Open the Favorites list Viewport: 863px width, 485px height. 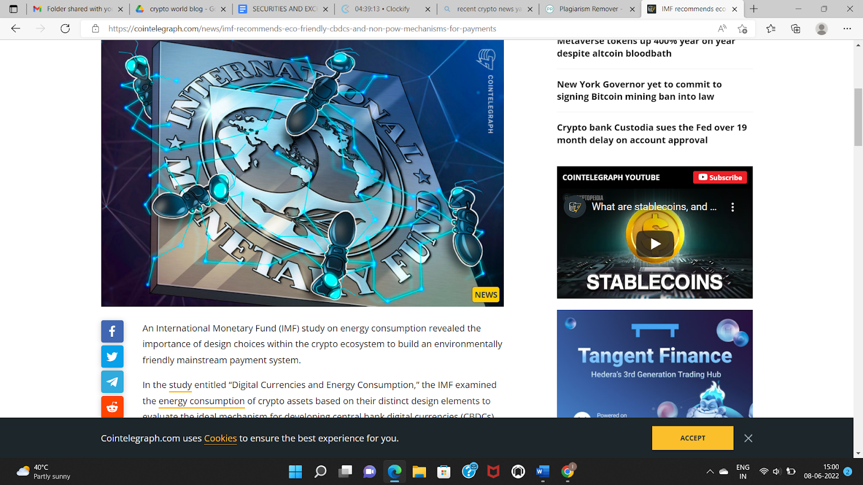click(771, 29)
